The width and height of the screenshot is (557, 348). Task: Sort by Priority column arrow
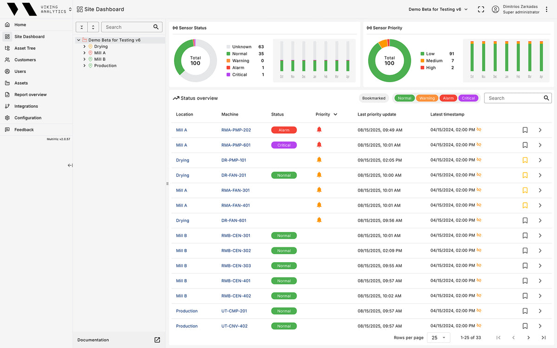click(335, 114)
